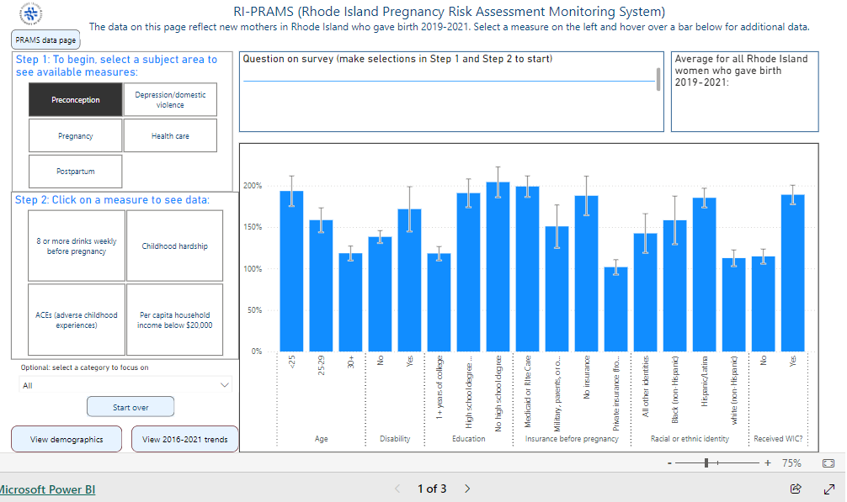The height and width of the screenshot is (502, 847).
Task: Open the report in full-screen mode
Action: [829, 489]
